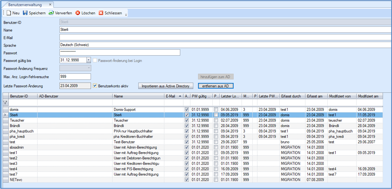Open the toolbar overflow options arrow

click(x=126, y=15)
